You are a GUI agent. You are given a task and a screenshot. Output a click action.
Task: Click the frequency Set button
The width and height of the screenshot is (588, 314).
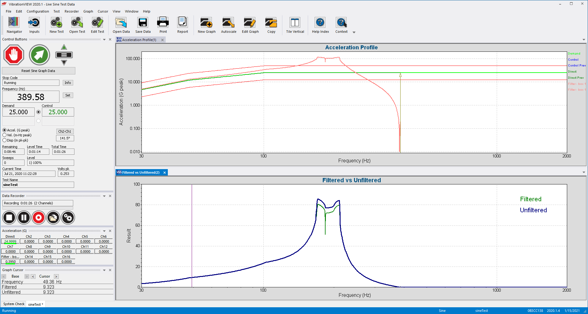[68, 95]
